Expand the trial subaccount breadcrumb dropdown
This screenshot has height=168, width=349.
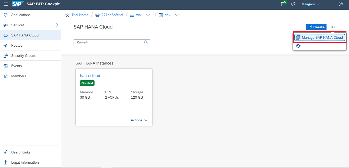(x=148, y=15)
